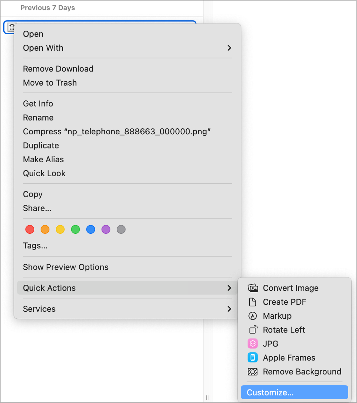Screen dimensions: 357x403
Task: Select Show Preview Options
Action: point(66,267)
